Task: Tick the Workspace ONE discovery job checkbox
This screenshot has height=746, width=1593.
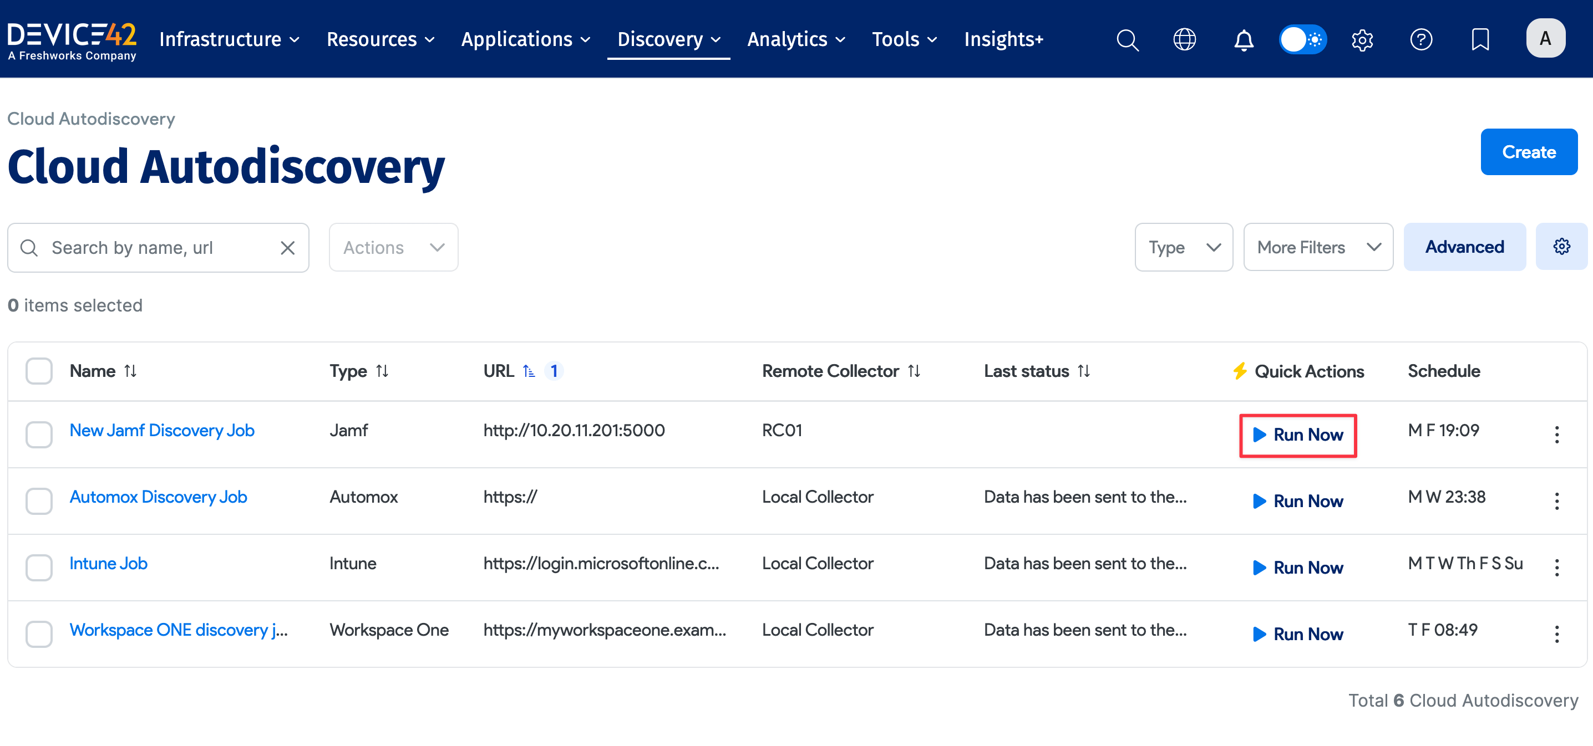Action: pos(39,633)
